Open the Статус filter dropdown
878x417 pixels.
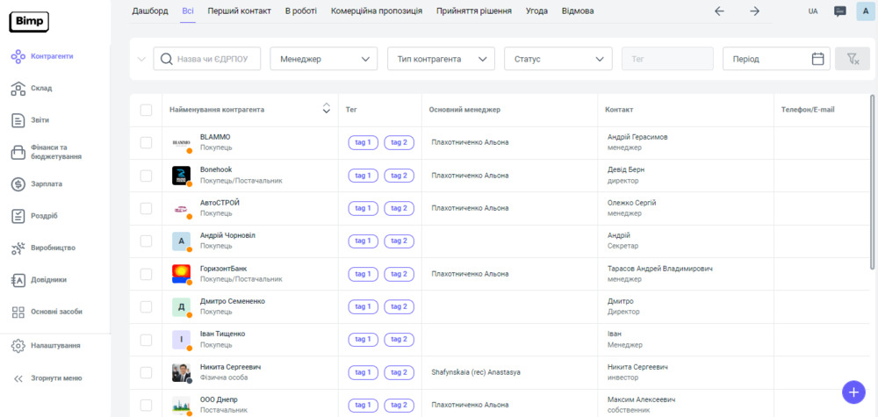(x=558, y=59)
